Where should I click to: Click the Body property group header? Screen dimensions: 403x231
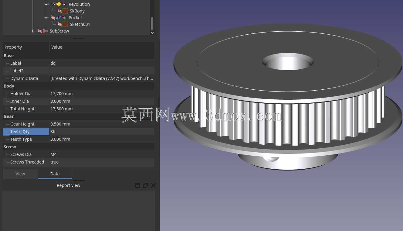78,86
